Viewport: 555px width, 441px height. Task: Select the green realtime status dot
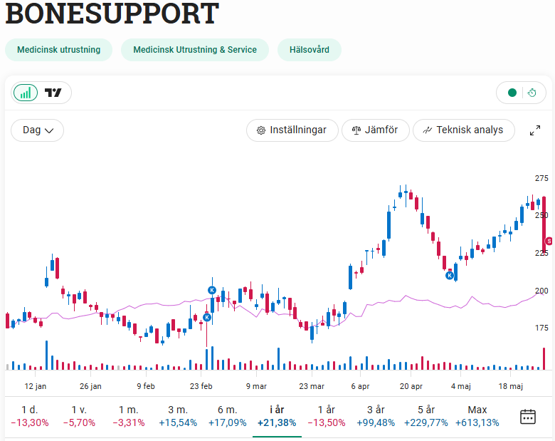[x=512, y=93]
